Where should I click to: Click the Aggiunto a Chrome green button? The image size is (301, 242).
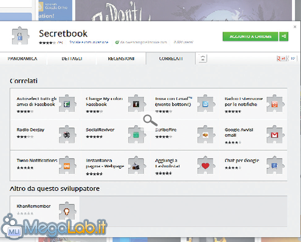pos(251,36)
